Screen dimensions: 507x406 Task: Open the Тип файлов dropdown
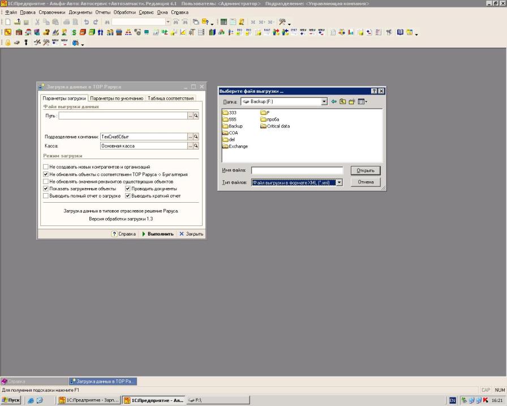(x=339, y=182)
